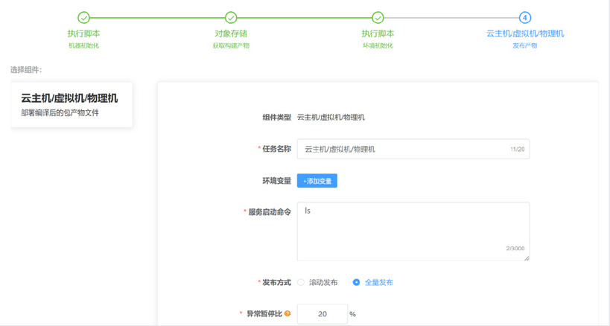Viewport: 610px width, 326px height.
Task: Select the 云主机/虚拟机/物理机 component card
Action: [x=72, y=104]
